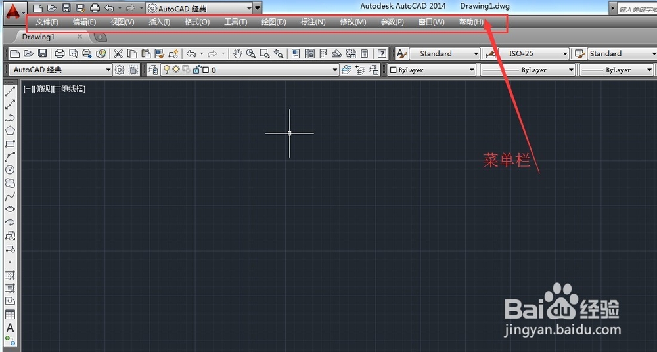
Task: Open the Layer Properties Manager icon
Action: tap(153, 70)
